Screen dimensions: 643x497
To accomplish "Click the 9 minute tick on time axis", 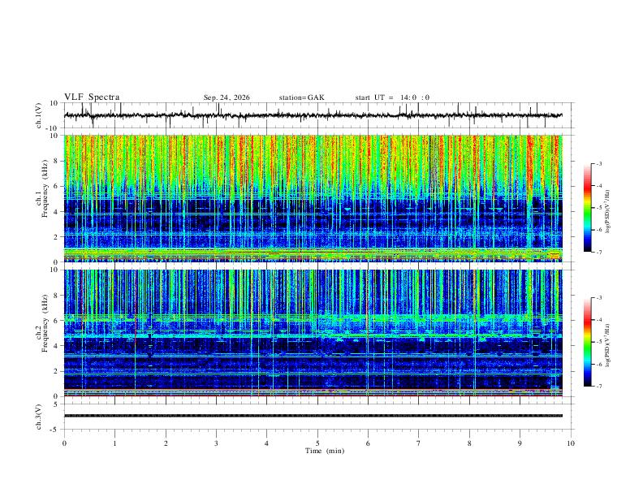I will pos(520,443).
